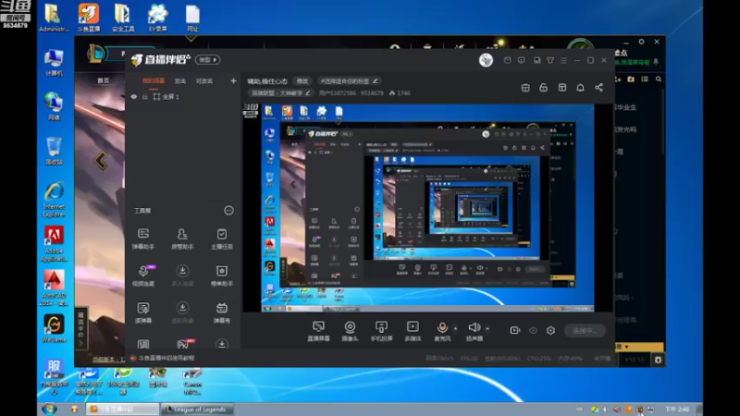
Task: Click the previous arrow in the League client banner
Action: click(101, 161)
